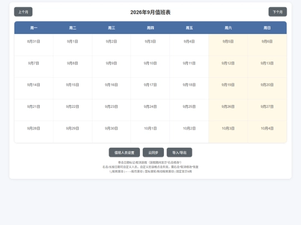Image resolution: width=301 pixels, height=225 pixels.
Task: Select the 9月24日 date cell
Action: (151, 110)
